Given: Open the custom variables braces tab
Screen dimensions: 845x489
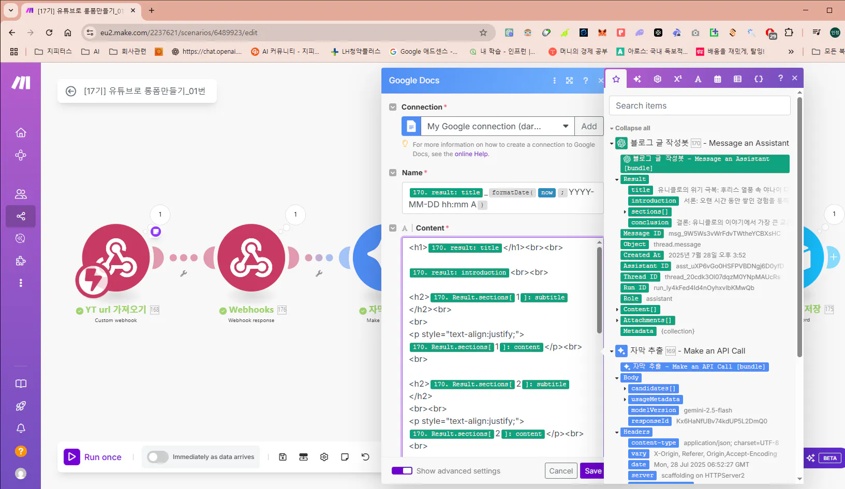Looking at the screenshot, I should 759,79.
